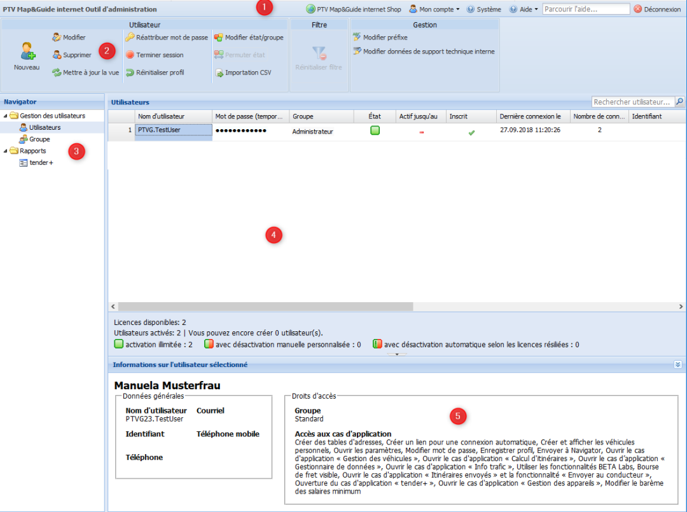Image resolution: width=687 pixels, height=512 pixels.
Task: Collapse the Rapports folder node
Action: pos(6,151)
